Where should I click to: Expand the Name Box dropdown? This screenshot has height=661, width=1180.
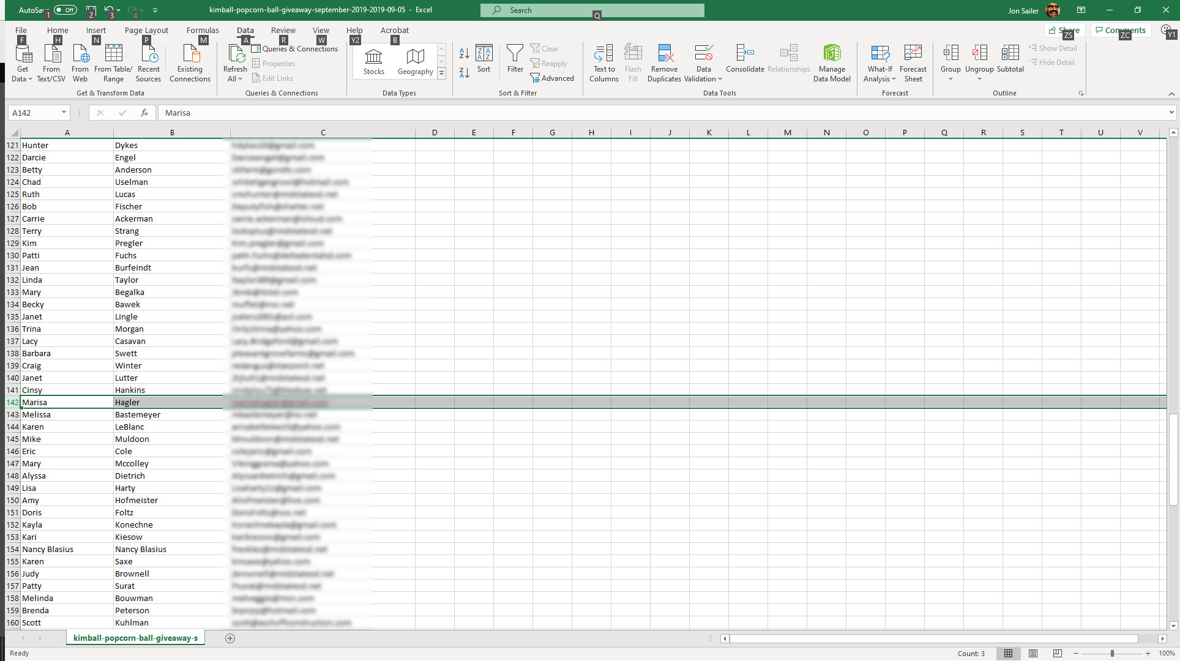point(64,113)
